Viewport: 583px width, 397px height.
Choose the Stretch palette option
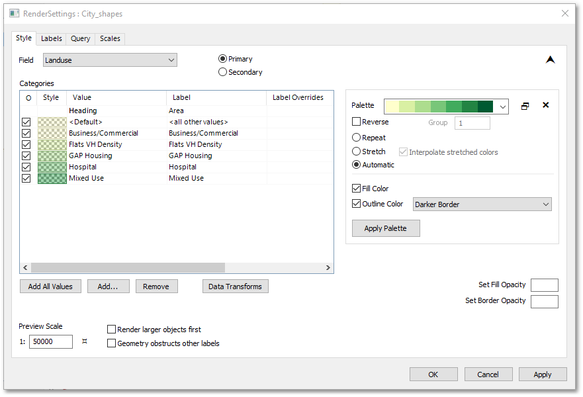point(356,152)
